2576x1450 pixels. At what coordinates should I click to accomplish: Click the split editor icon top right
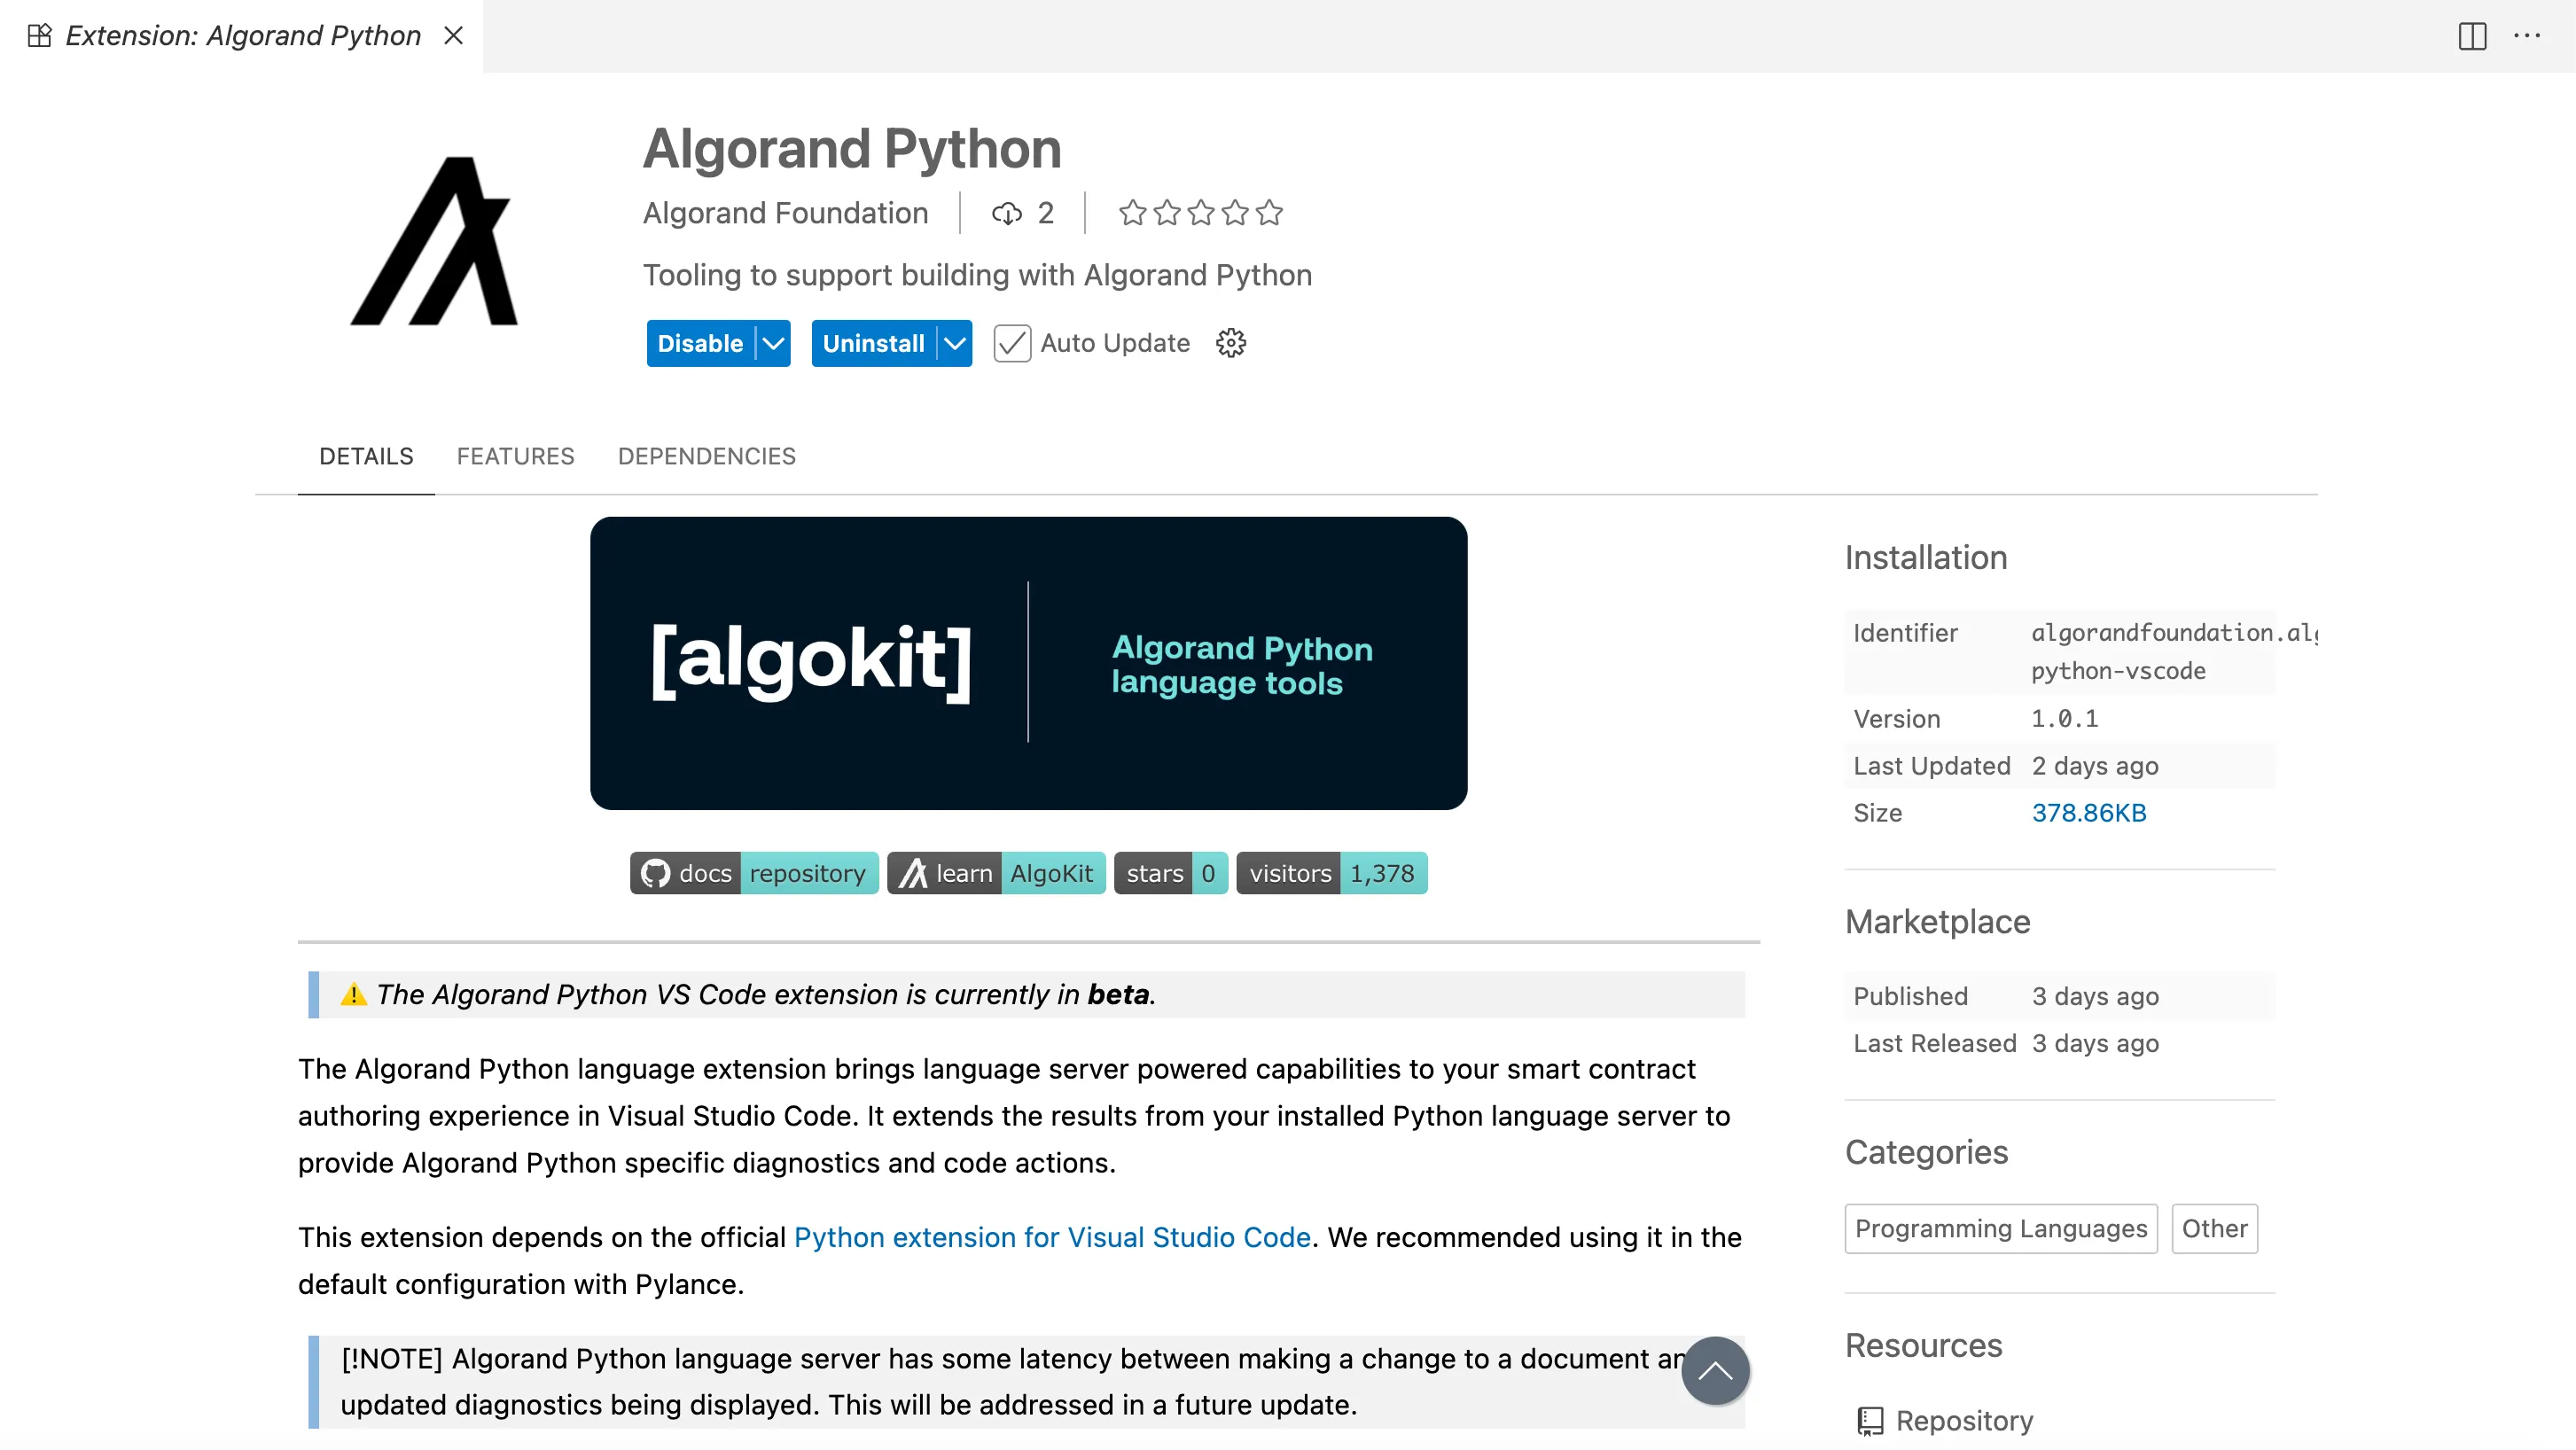[x=2471, y=36]
